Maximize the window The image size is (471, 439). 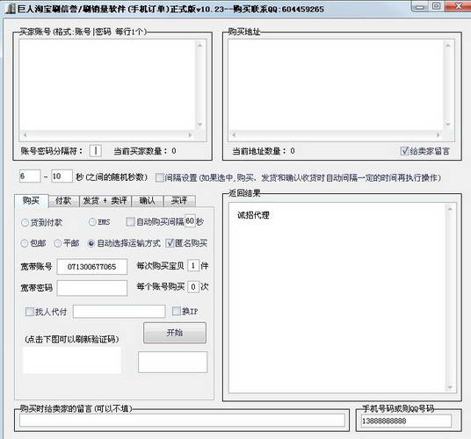436,6
